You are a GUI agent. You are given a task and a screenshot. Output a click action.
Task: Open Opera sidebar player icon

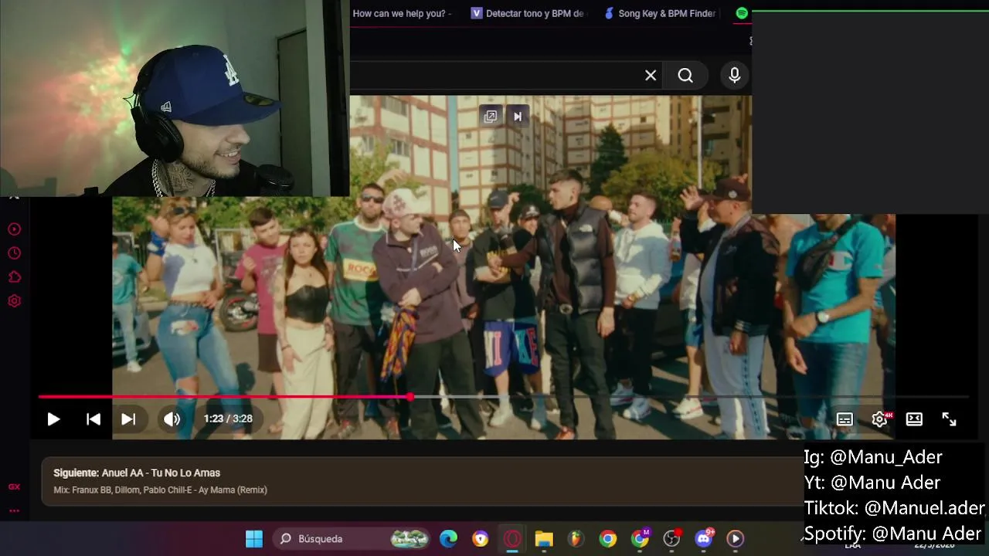point(14,229)
